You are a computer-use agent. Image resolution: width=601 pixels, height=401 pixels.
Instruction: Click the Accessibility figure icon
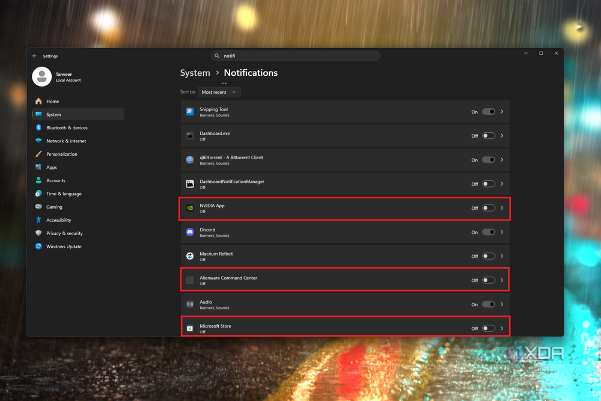pyautogui.click(x=38, y=219)
